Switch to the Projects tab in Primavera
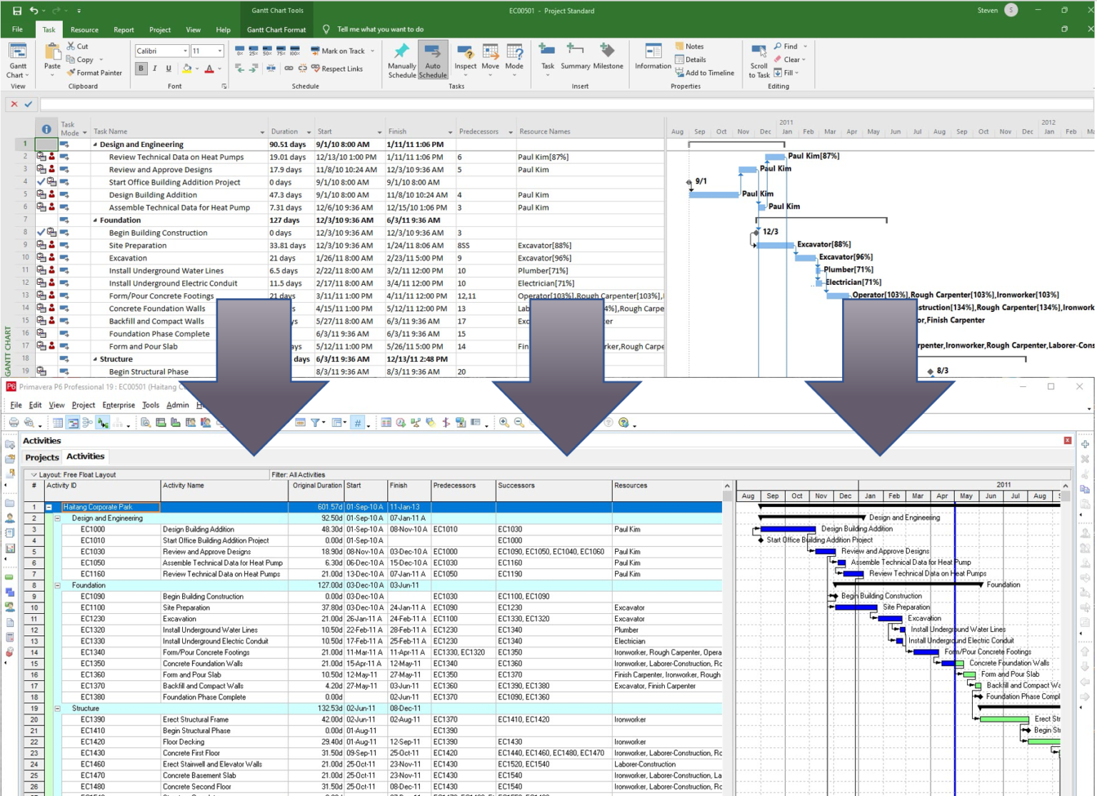The width and height of the screenshot is (1097, 796). pyautogui.click(x=42, y=456)
